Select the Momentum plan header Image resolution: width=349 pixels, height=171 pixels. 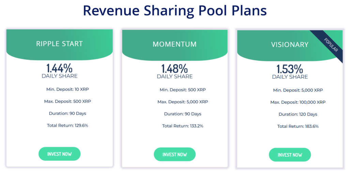[x=174, y=44]
